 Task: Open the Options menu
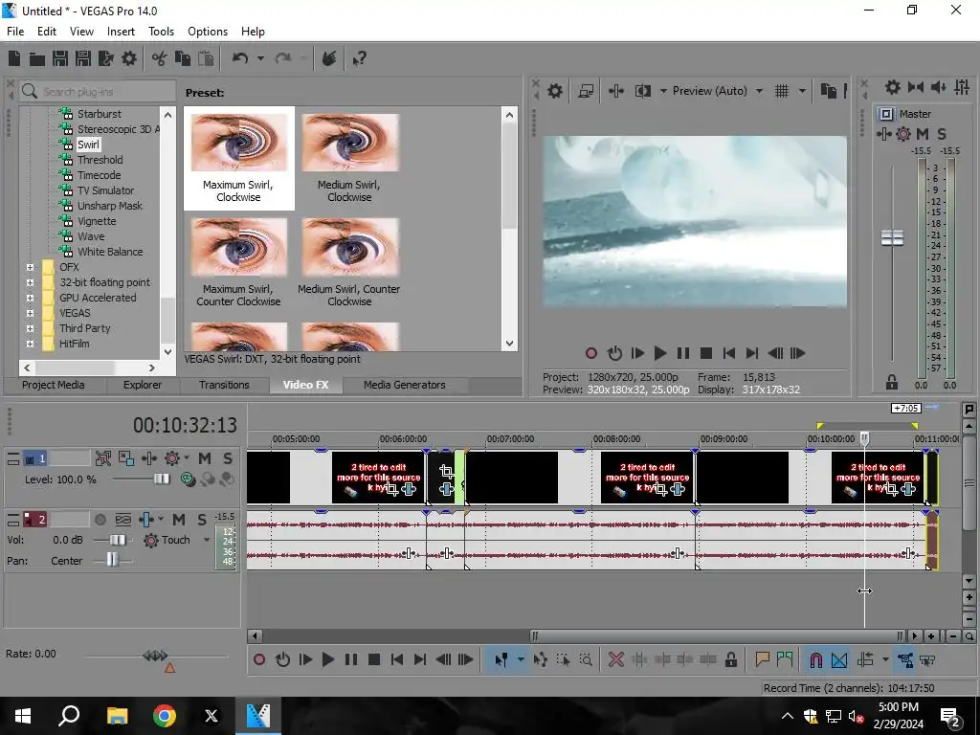(x=208, y=32)
